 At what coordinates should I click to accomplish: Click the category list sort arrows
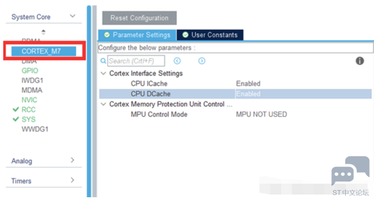tap(43, 32)
